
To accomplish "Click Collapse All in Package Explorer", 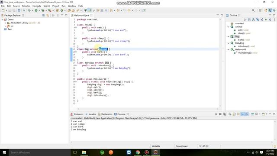I will (x=43, y=16).
